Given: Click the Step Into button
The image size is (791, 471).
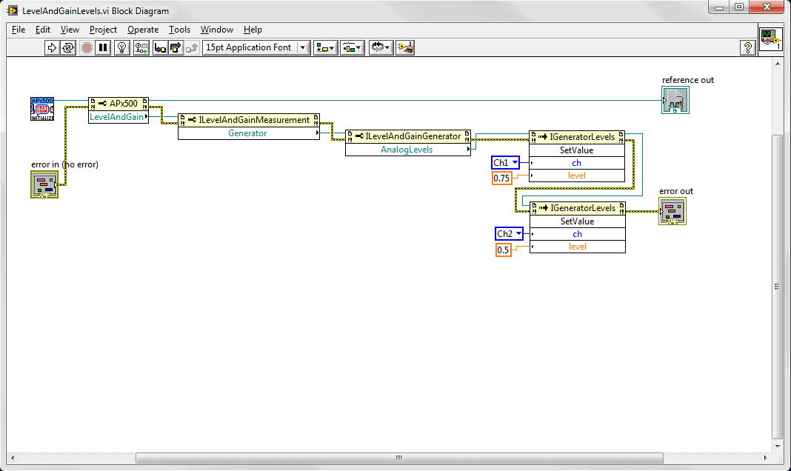Looking at the screenshot, I should coord(159,47).
